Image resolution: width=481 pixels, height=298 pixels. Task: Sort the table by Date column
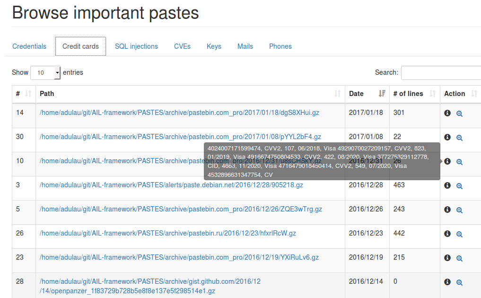tap(367, 94)
